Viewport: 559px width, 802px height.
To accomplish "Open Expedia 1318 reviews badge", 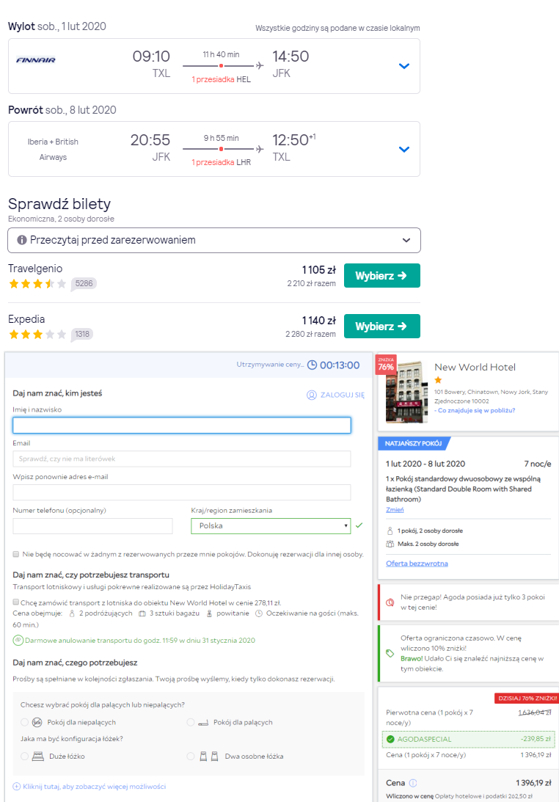I will tap(82, 334).
